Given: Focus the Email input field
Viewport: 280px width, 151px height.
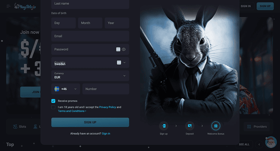Looking at the screenshot, I should pyautogui.click(x=90, y=36).
